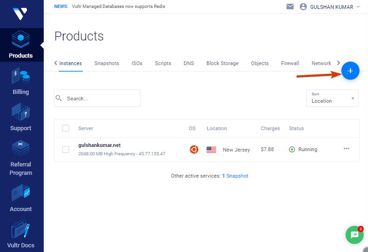Switch to the DNS tab
Viewport: 368px width, 252px height.
click(189, 63)
